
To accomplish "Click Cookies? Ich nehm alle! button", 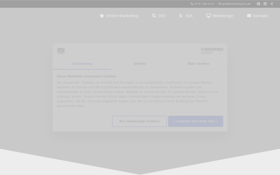I will pos(196,121).
